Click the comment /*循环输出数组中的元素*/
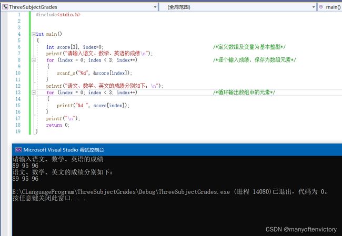The width and height of the screenshot is (342, 236). (x=244, y=93)
